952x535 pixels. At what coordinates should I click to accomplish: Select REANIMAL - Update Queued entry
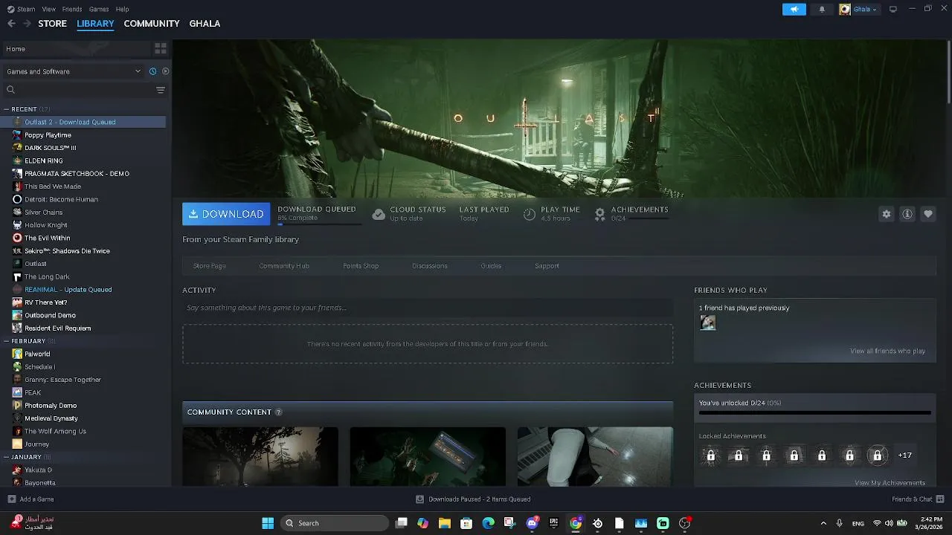(x=68, y=290)
